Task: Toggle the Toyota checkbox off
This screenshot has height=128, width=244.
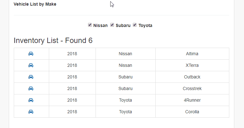Action: [x=135, y=25]
